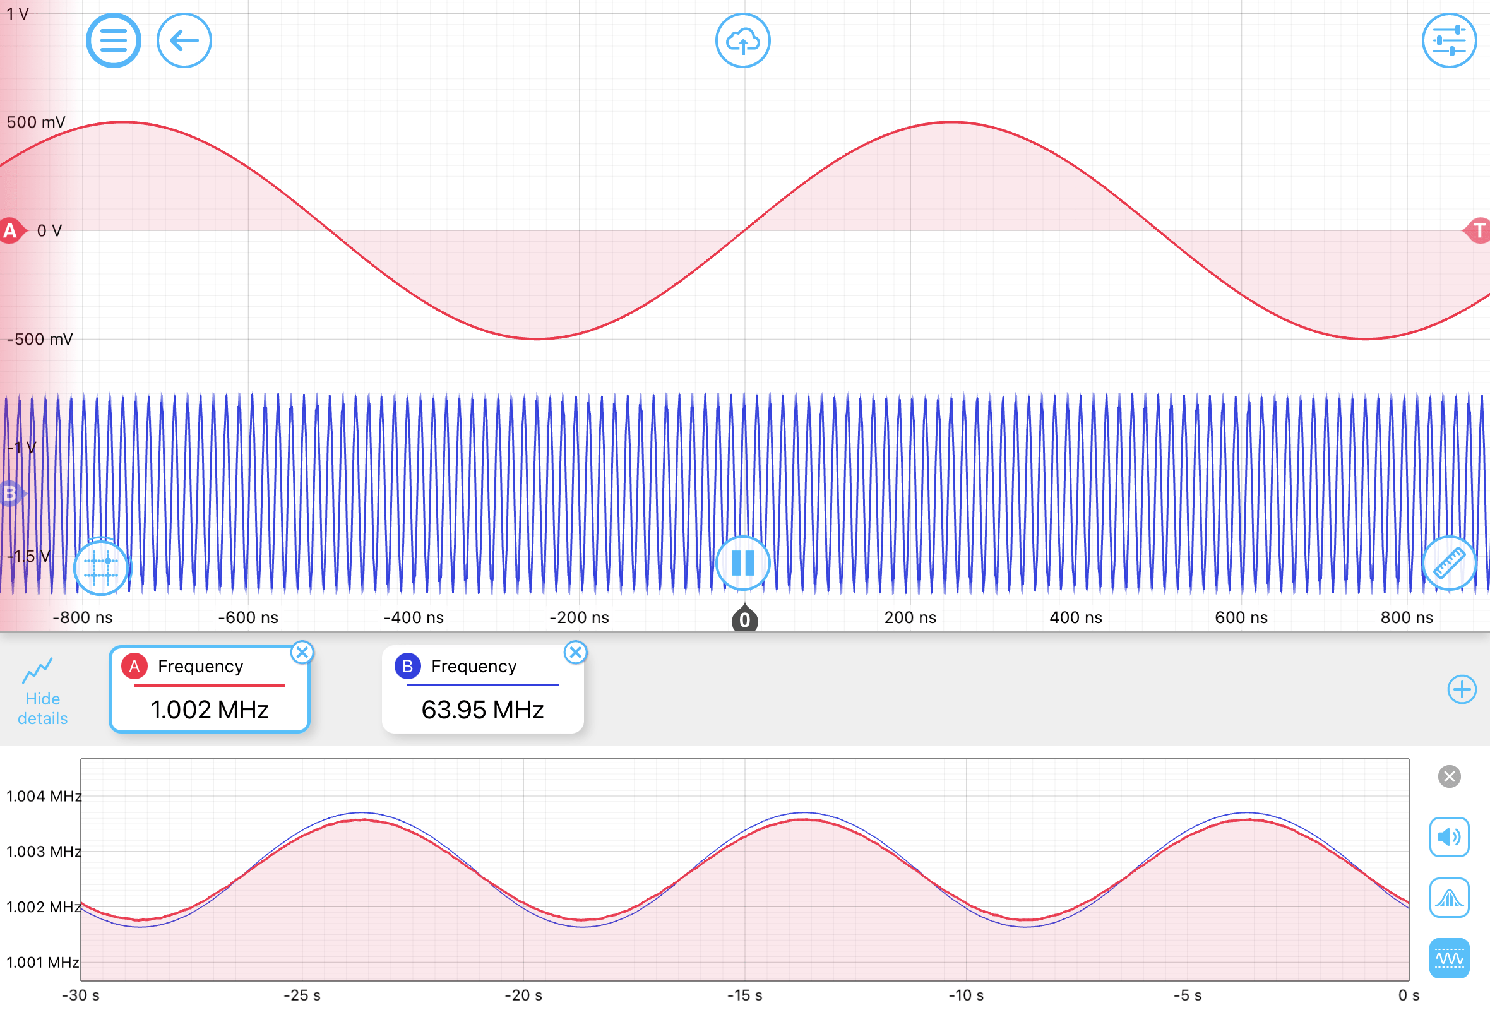Select the ruler measurement tool
1490x1010 pixels.
click(x=1448, y=564)
